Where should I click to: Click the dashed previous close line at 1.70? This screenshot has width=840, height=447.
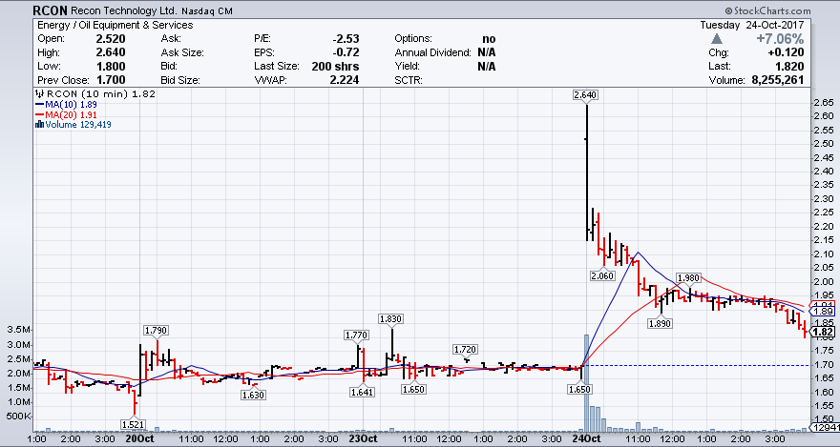pos(706,366)
